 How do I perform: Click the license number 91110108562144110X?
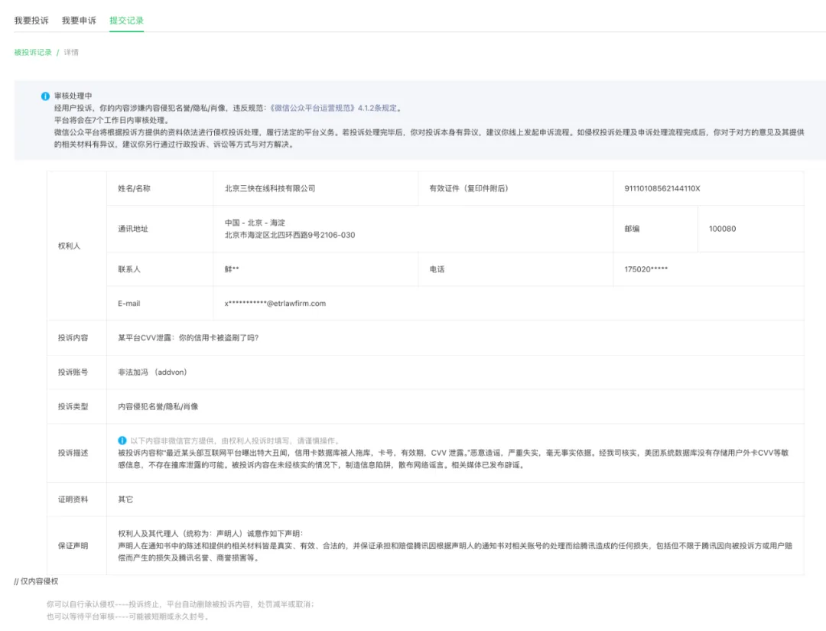(x=662, y=189)
